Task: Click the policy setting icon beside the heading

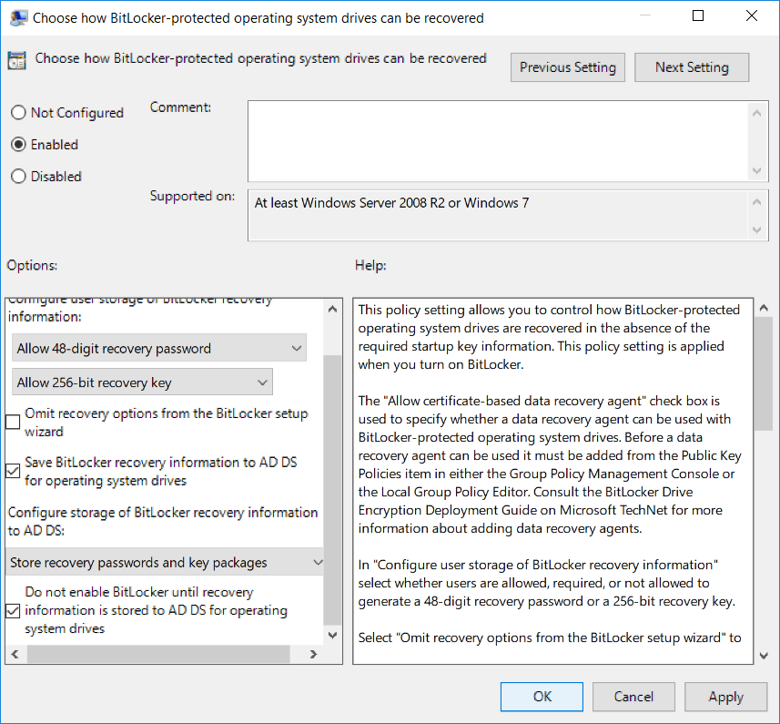Action: pyautogui.click(x=17, y=61)
